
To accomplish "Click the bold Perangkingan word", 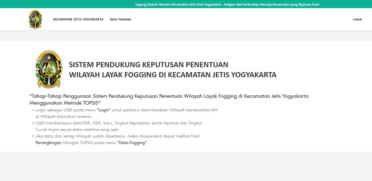I will 49,143.
